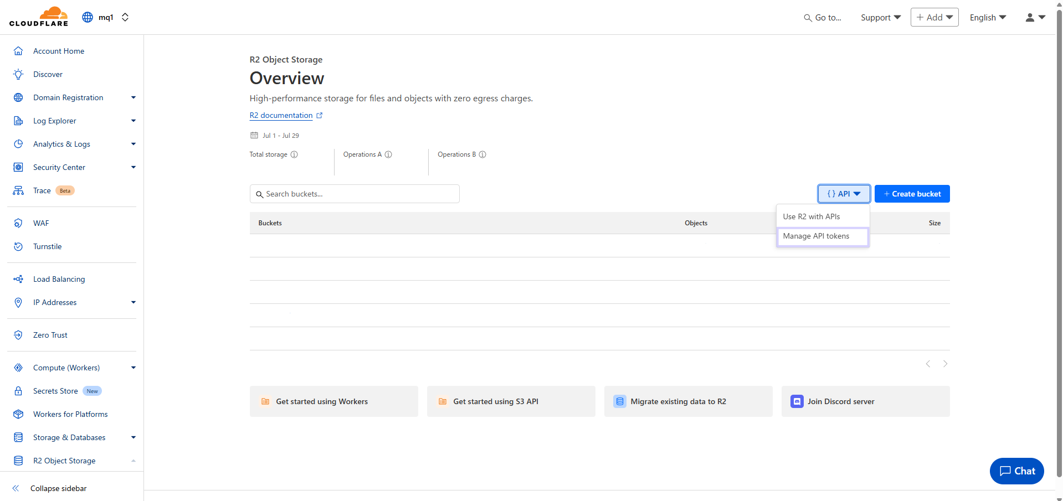Open Get started using S3 API card
1063x501 pixels.
(x=511, y=401)
